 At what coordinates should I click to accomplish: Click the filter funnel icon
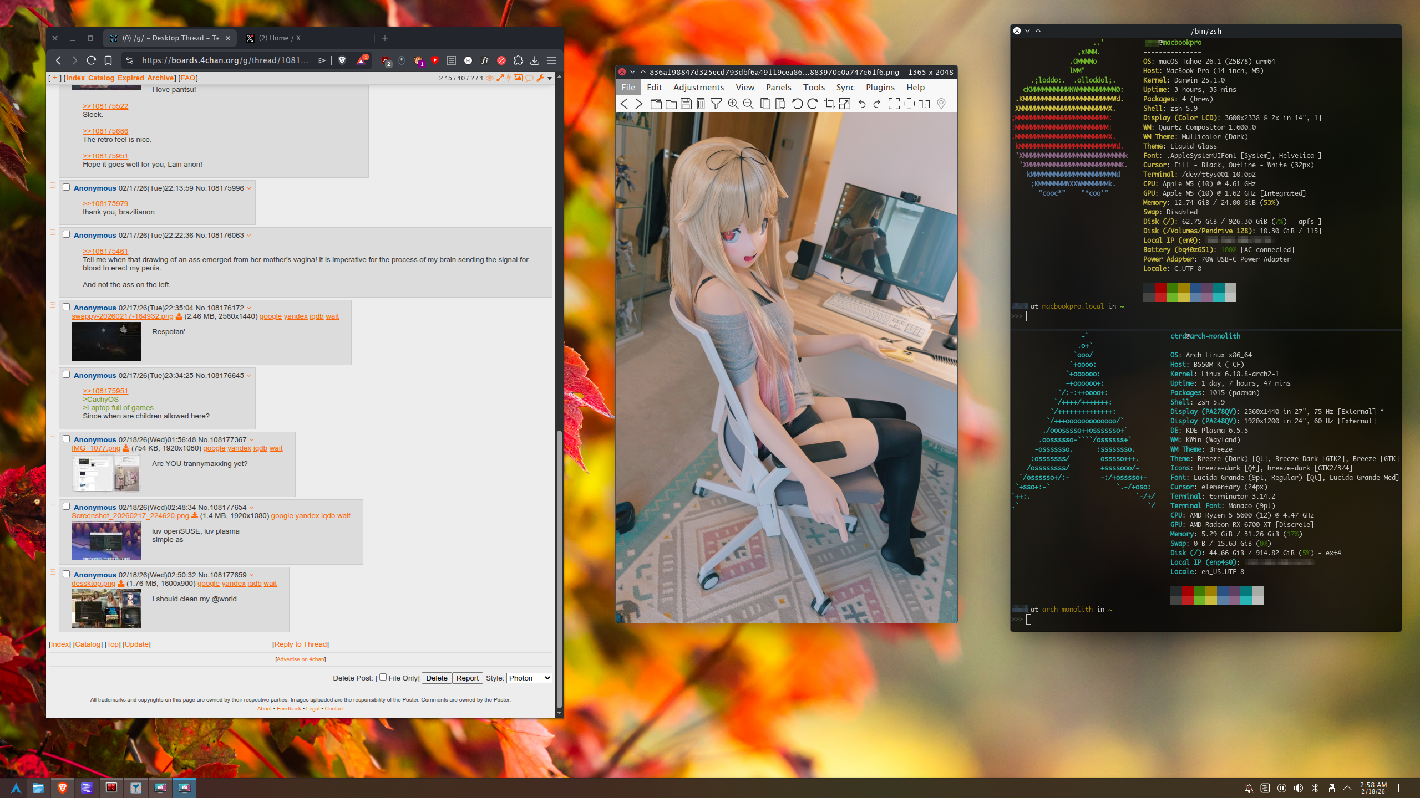[716, 104]
